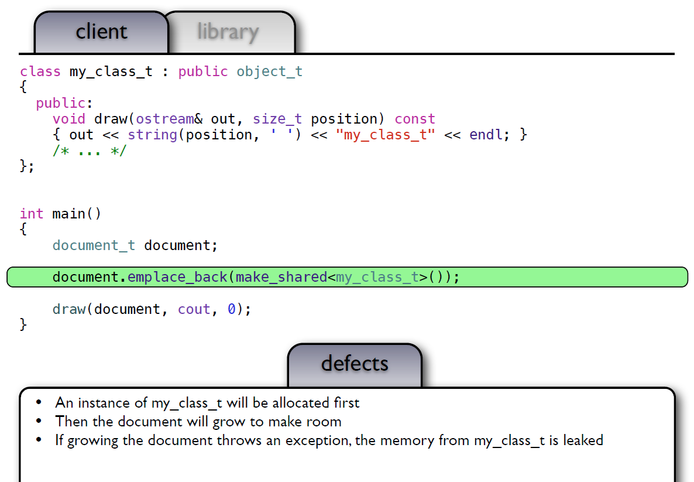694x482 pixels.
Task: Click the int main() line
Action: 60,214
